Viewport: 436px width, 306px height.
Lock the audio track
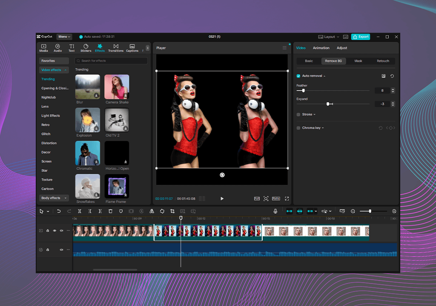[x=48, y=249]
